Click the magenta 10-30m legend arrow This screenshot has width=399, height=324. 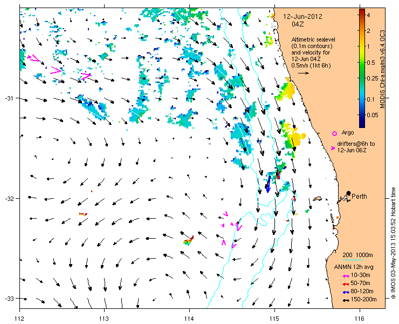(x=346, y=276)
